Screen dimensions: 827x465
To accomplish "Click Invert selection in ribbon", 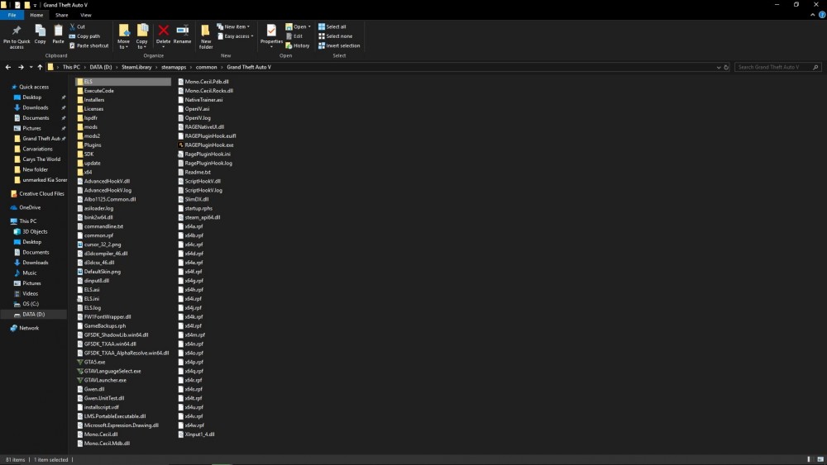I will pos(339,45).
